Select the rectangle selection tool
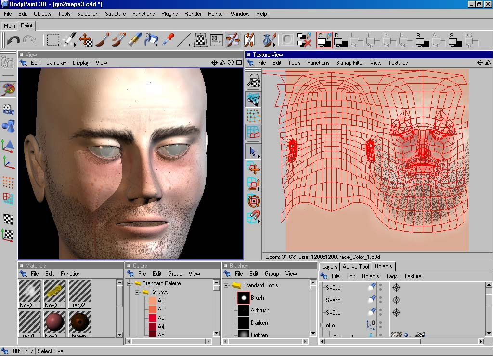Screen dimensions: 493x356 53,40
